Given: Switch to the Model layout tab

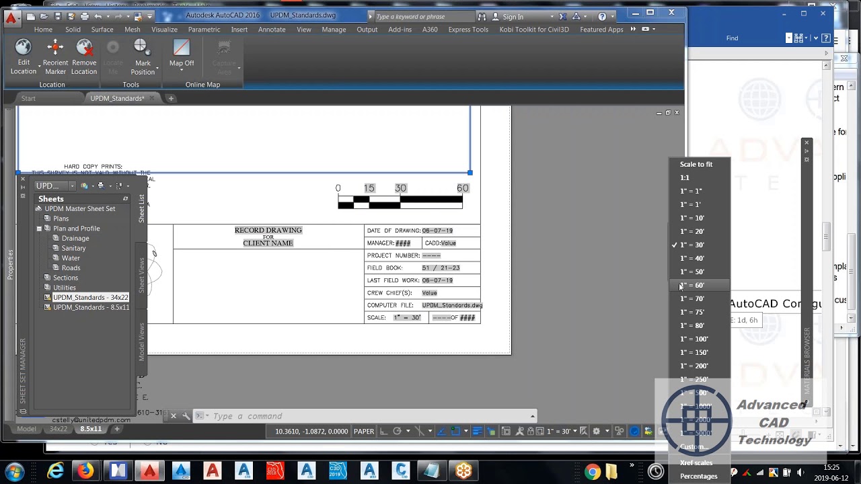Looking at the screenshot, I should coord(26,429).
